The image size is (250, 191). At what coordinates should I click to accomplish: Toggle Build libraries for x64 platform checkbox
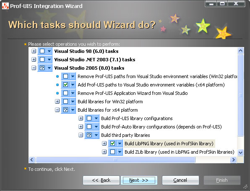(65, 110)
